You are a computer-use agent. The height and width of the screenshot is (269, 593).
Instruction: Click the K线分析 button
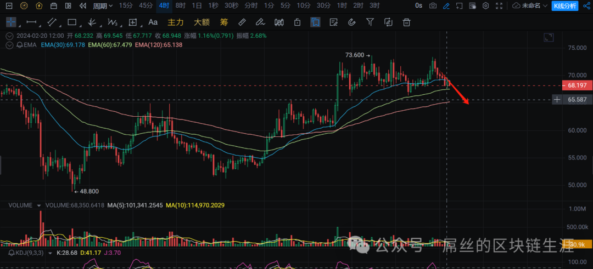565,5
